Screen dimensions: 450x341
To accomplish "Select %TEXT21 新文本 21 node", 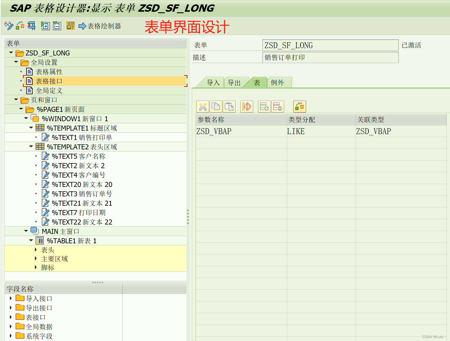I will click(82, 203).
